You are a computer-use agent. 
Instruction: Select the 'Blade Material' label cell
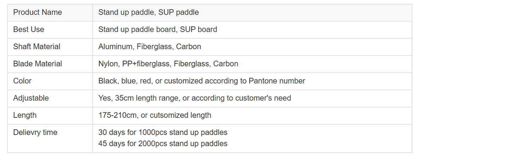pyautogui.click(x=37, y=64)
